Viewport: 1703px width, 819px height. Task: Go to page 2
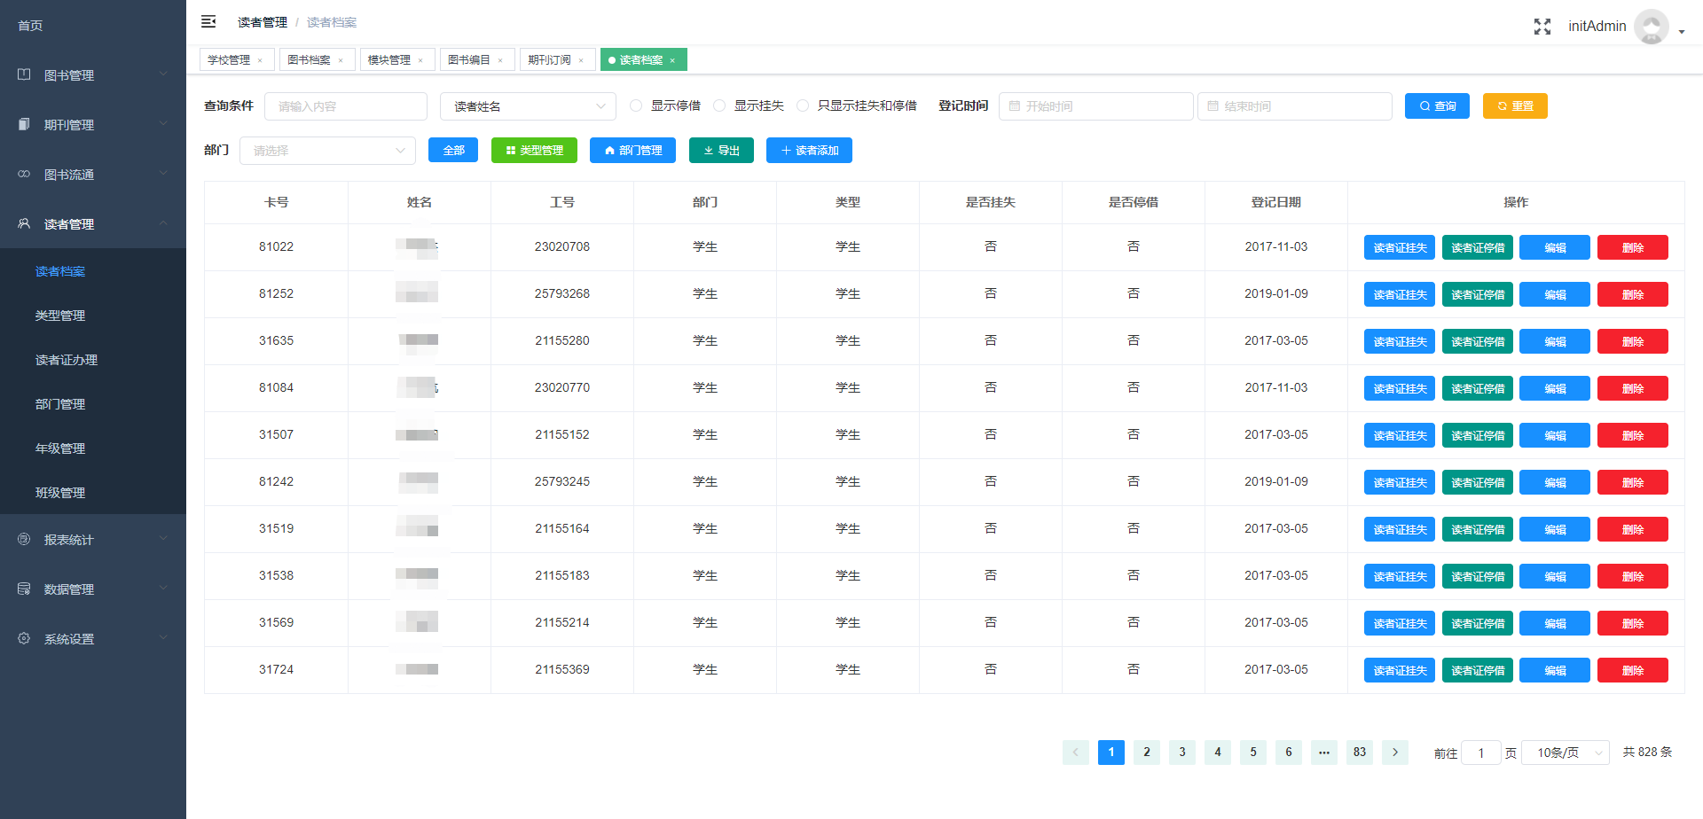(x=1147, y=753)
